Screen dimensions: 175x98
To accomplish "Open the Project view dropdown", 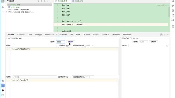I will click(x=11, y=1).
